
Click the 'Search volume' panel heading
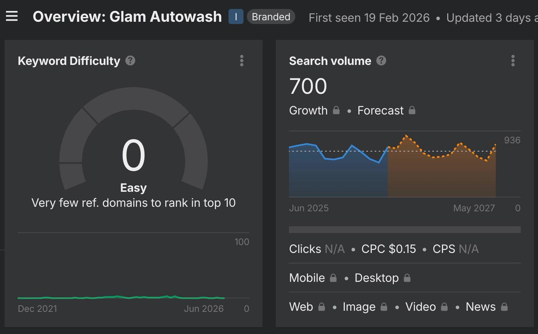point(330,61)
